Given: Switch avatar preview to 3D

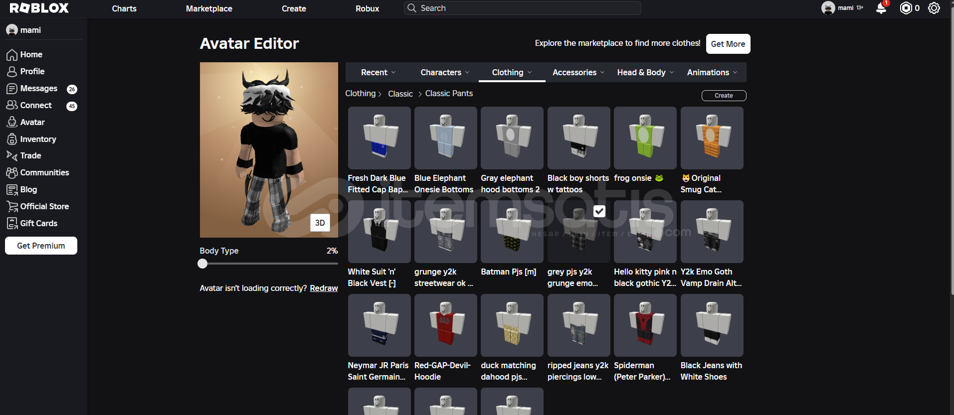Looking at the screenshot, I should tap(320, 223).
